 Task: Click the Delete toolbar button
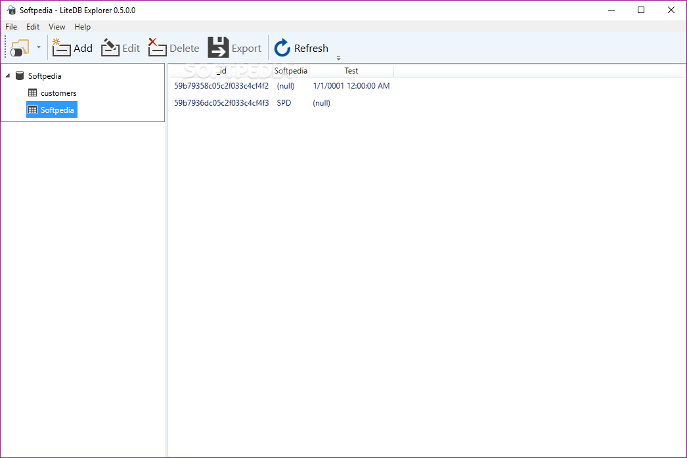click(174, 48)
